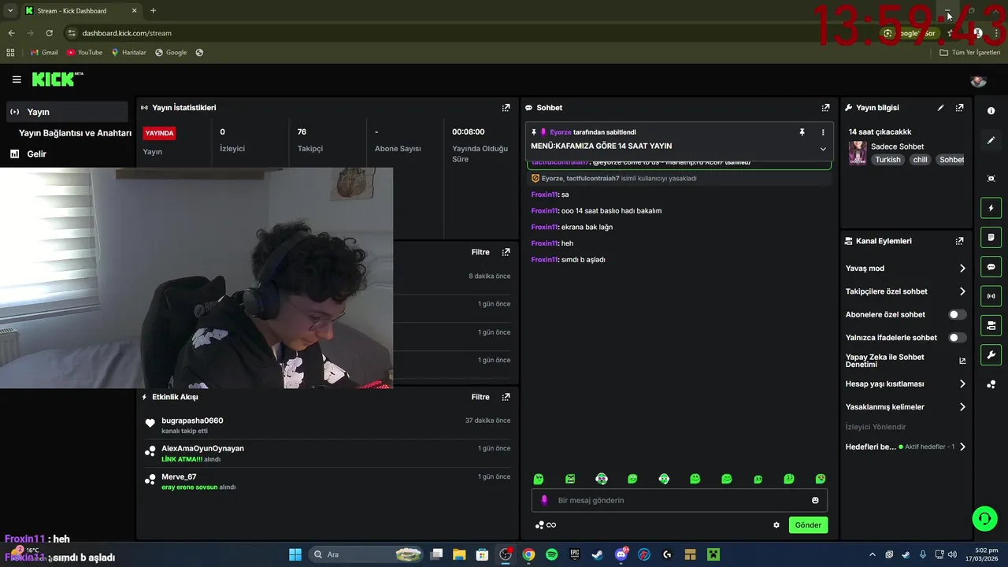Click the pin icon on pinned message
Viewport: 1008px width, 567px height.
pos(802,132)
